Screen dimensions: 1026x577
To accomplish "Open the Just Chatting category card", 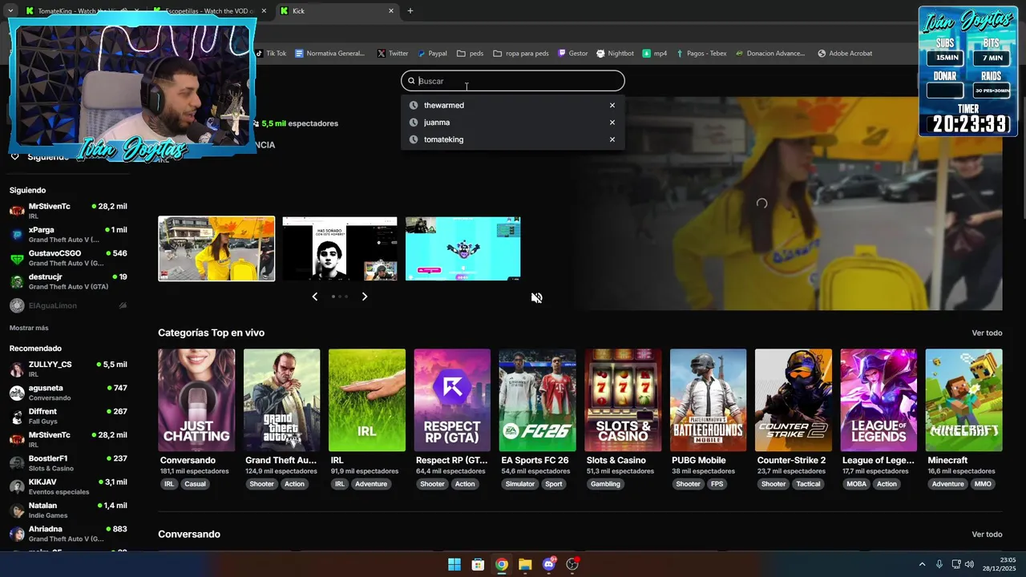I will [196, 400].
